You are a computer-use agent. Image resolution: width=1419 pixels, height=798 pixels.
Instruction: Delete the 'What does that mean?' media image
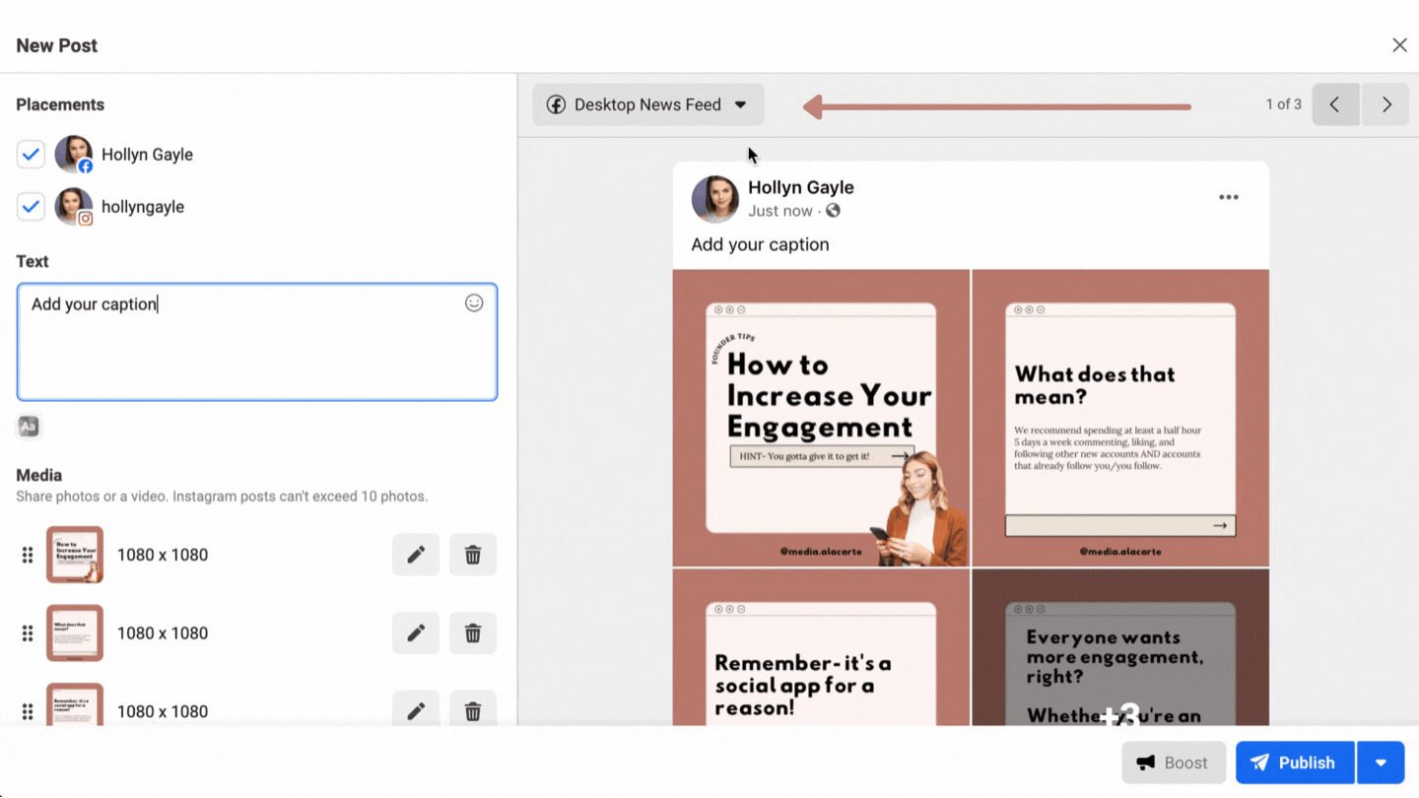point(473,633)
